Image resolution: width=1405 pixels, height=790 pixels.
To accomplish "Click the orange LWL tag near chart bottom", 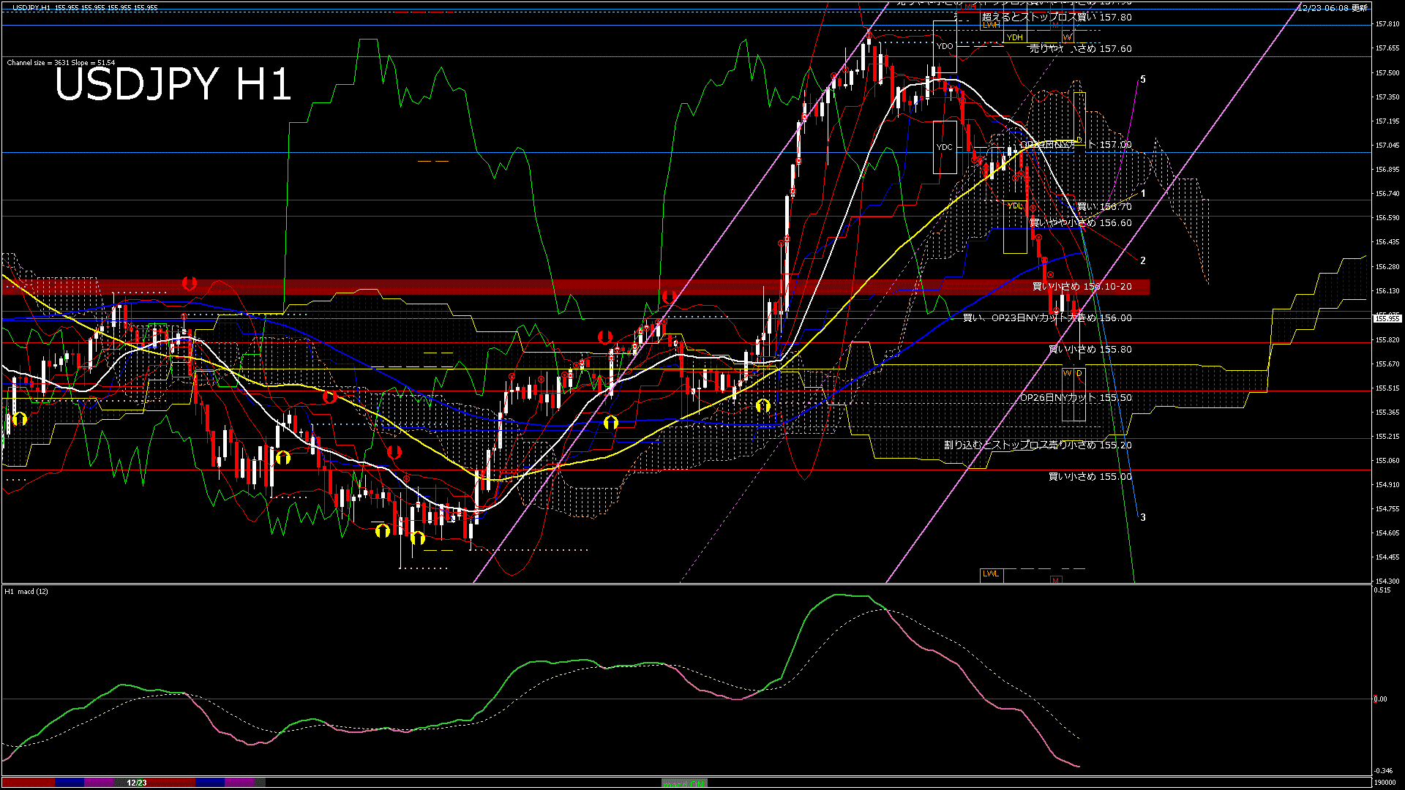I will (x=991, y=574).
